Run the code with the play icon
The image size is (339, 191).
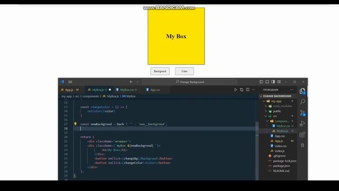(235, 90)
